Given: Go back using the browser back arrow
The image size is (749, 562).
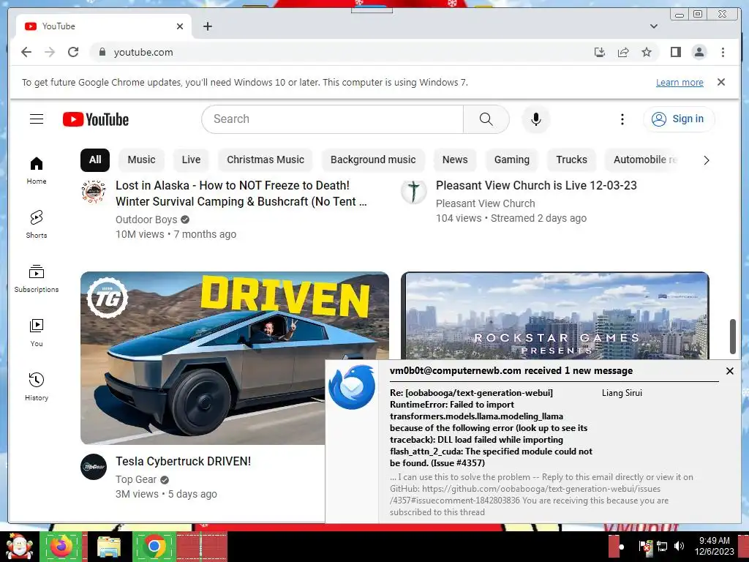Looking at the screenshot, I should (26, 52).
